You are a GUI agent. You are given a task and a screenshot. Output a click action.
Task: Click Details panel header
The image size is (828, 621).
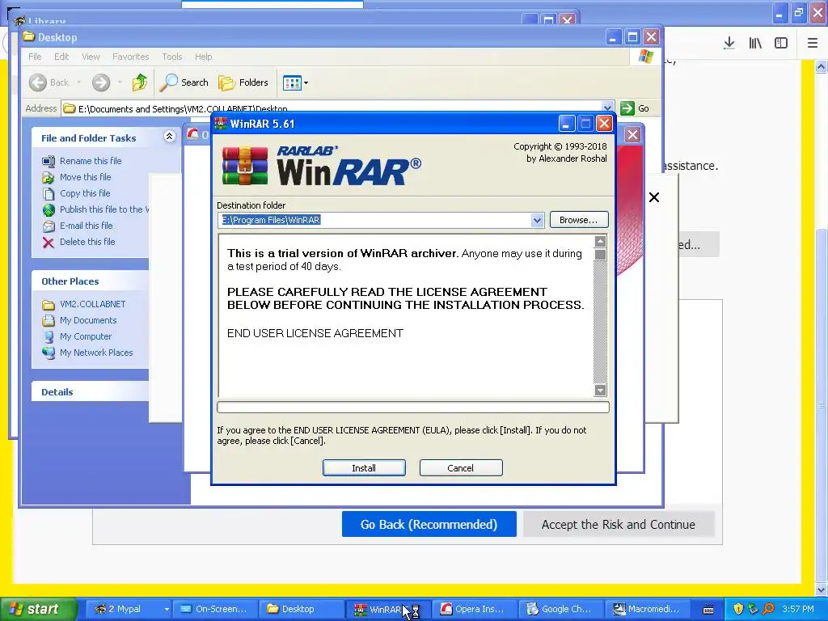point(91,392)
